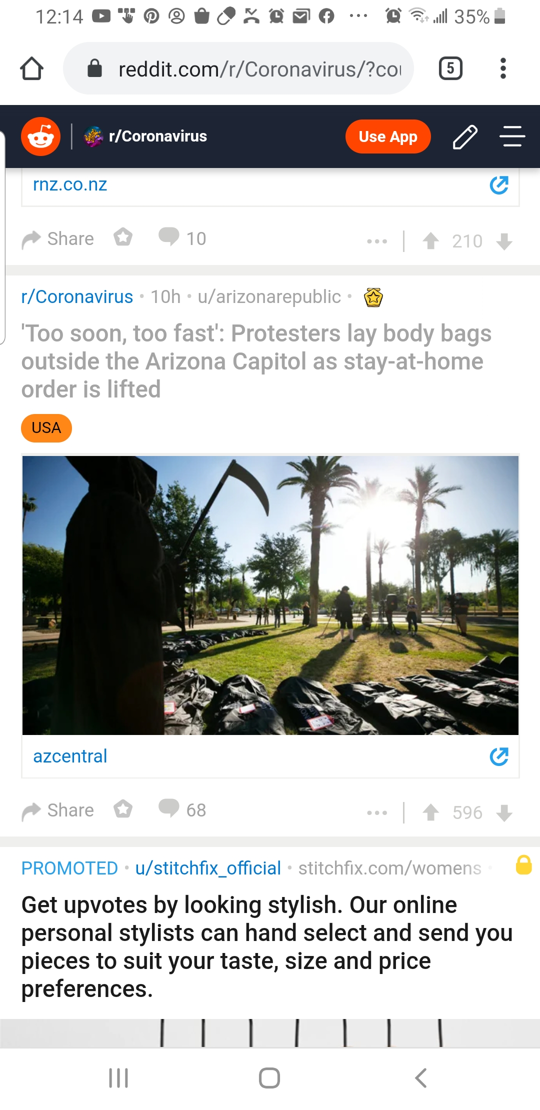View the grim reaper protest photo
Viewport: 540px width, 1110px height.
pos(270,595)
